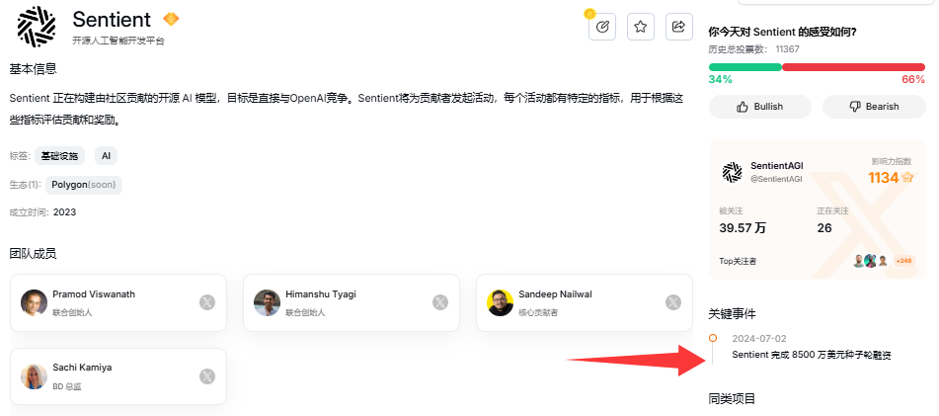Image resolution: width=939 pixels, height=416 pixels.
Task: Click the 历史总投票数 11367 text
Action: click(x=754, y=49)
